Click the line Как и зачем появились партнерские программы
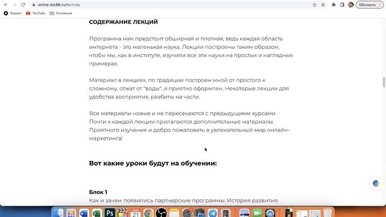Viewport: 386px width, 217px height. 184,201
